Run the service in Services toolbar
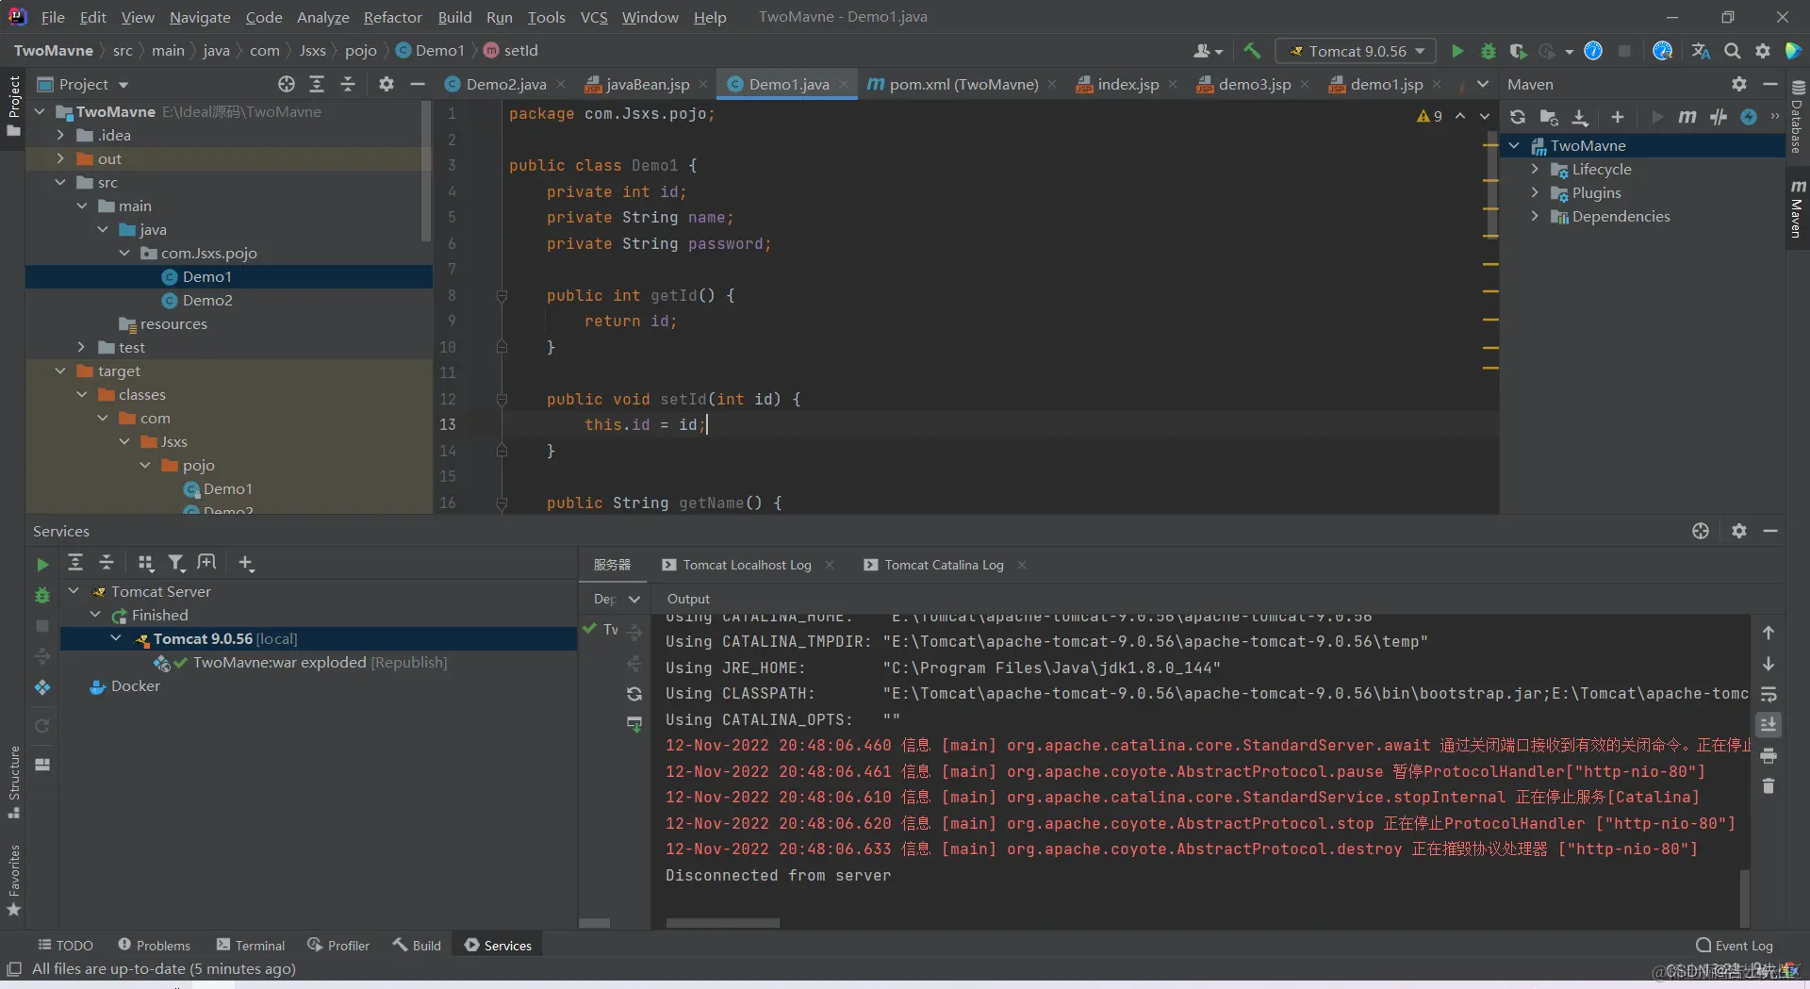This screenshot has width=1810, height=989. (x=42, y=564)
